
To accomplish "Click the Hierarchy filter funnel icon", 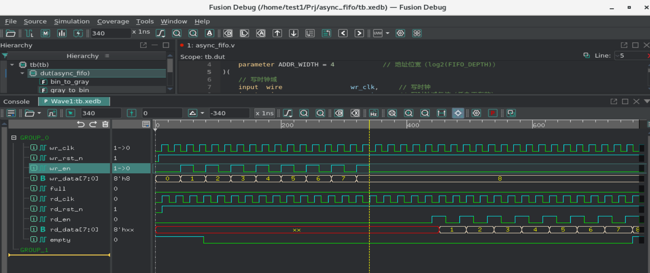I will tap(5, 56).
